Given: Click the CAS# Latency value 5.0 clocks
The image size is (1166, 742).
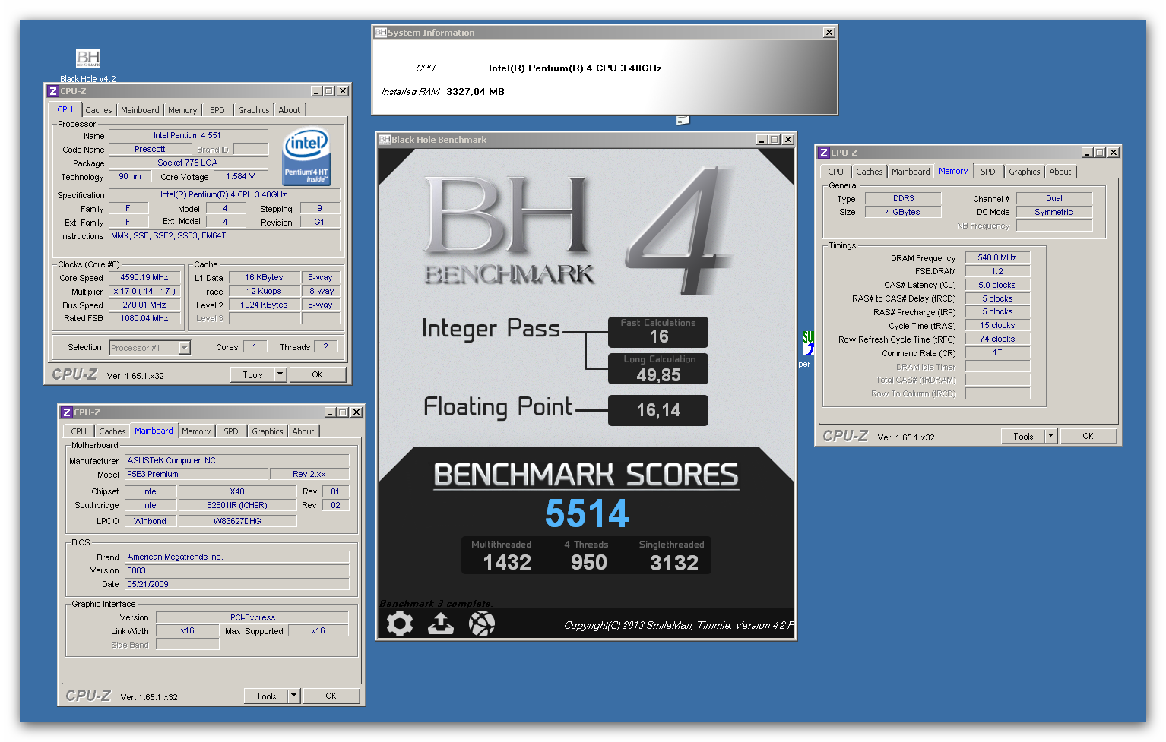Looking at the screenshot, I should point(997,286).
